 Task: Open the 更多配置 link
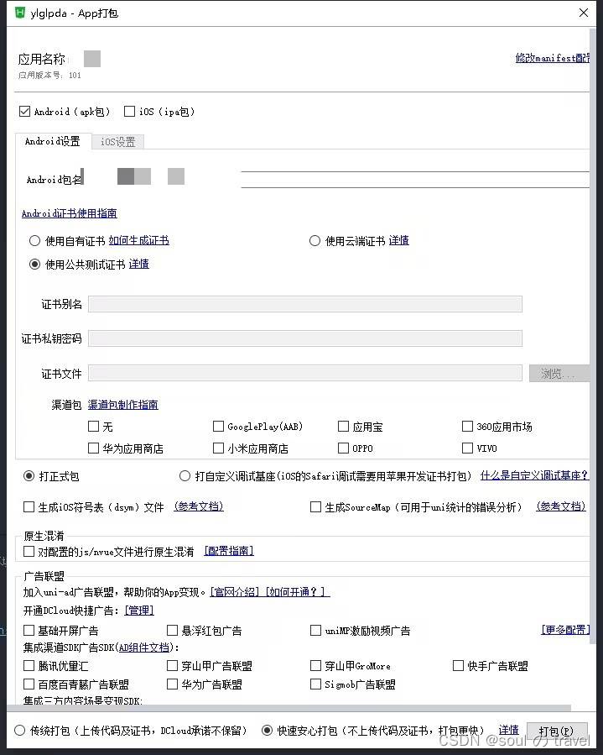pyautogui.click(x=565, y=630)
